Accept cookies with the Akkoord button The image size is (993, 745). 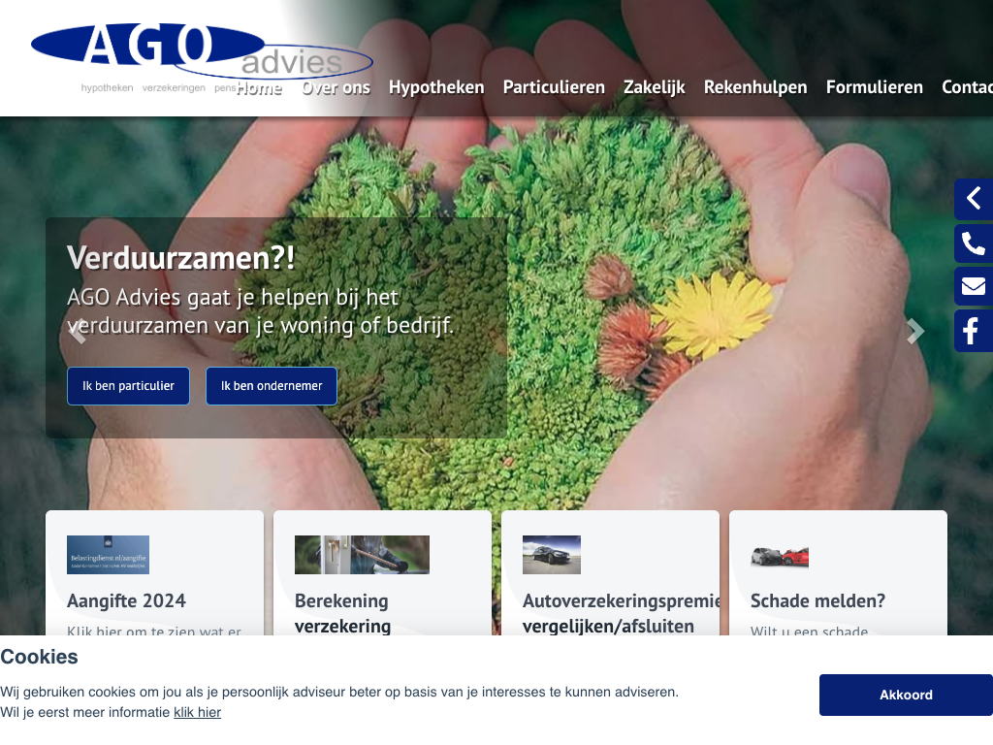tap(906, 695)
